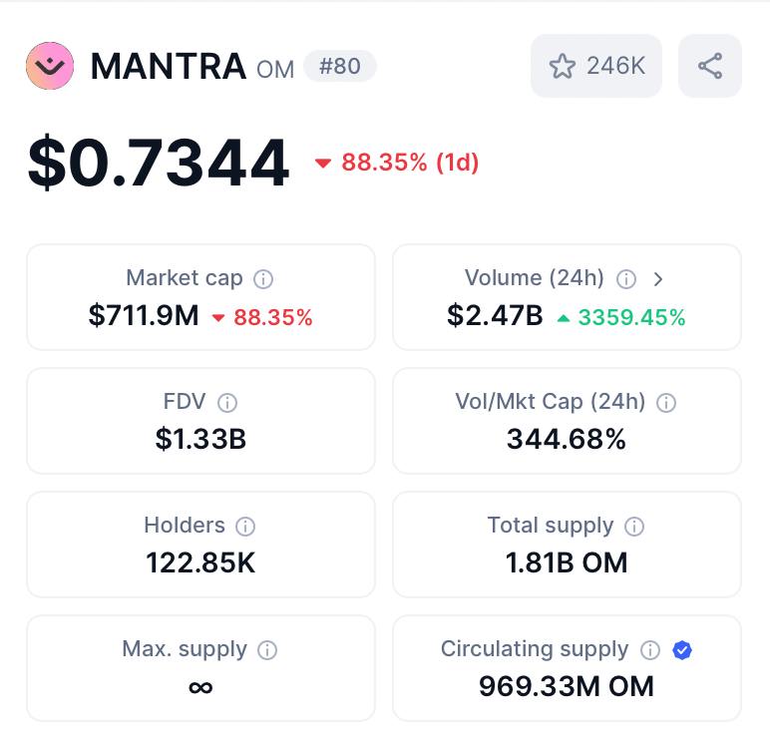Click the FDV info icon
This screenshot has width=770, height=736.
[227, 403]
